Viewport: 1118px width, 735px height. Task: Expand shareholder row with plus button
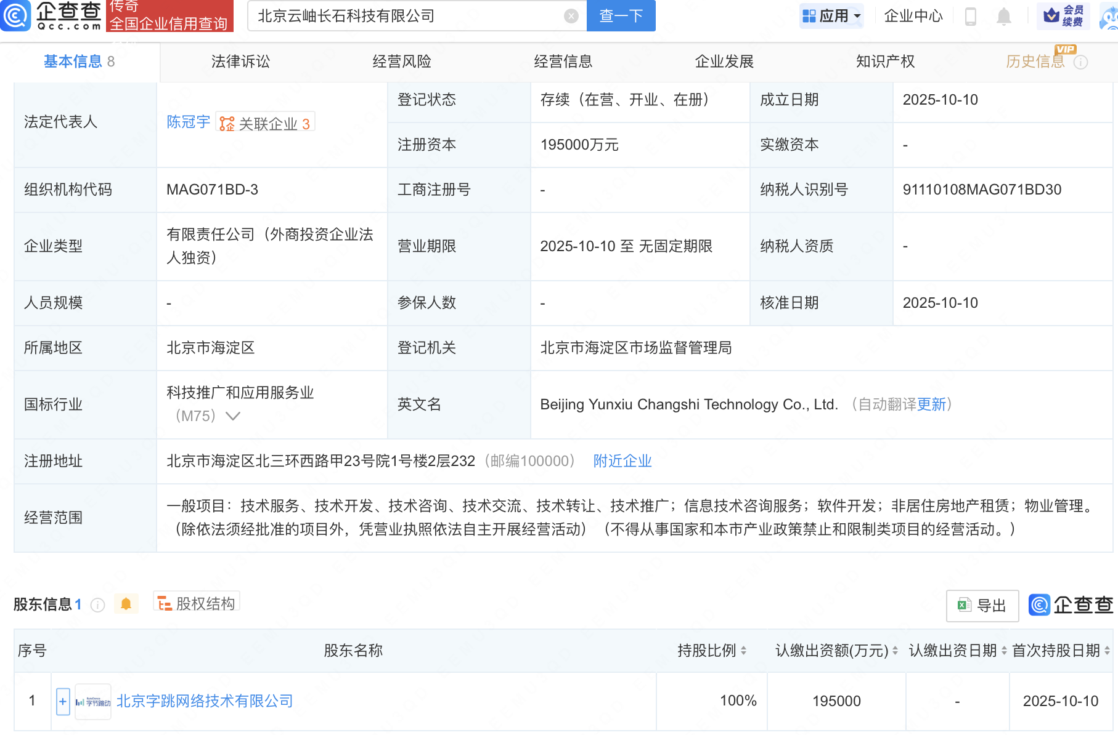click(x=63, y=702)
